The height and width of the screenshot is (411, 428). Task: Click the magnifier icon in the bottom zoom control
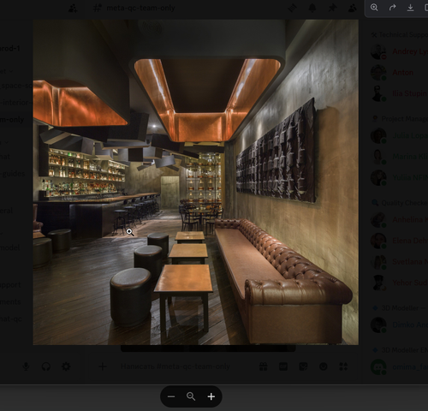coord(191,396)
